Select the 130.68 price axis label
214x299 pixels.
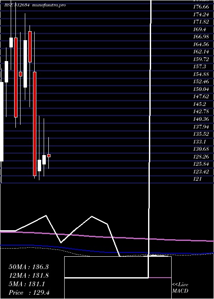point(201,149)
